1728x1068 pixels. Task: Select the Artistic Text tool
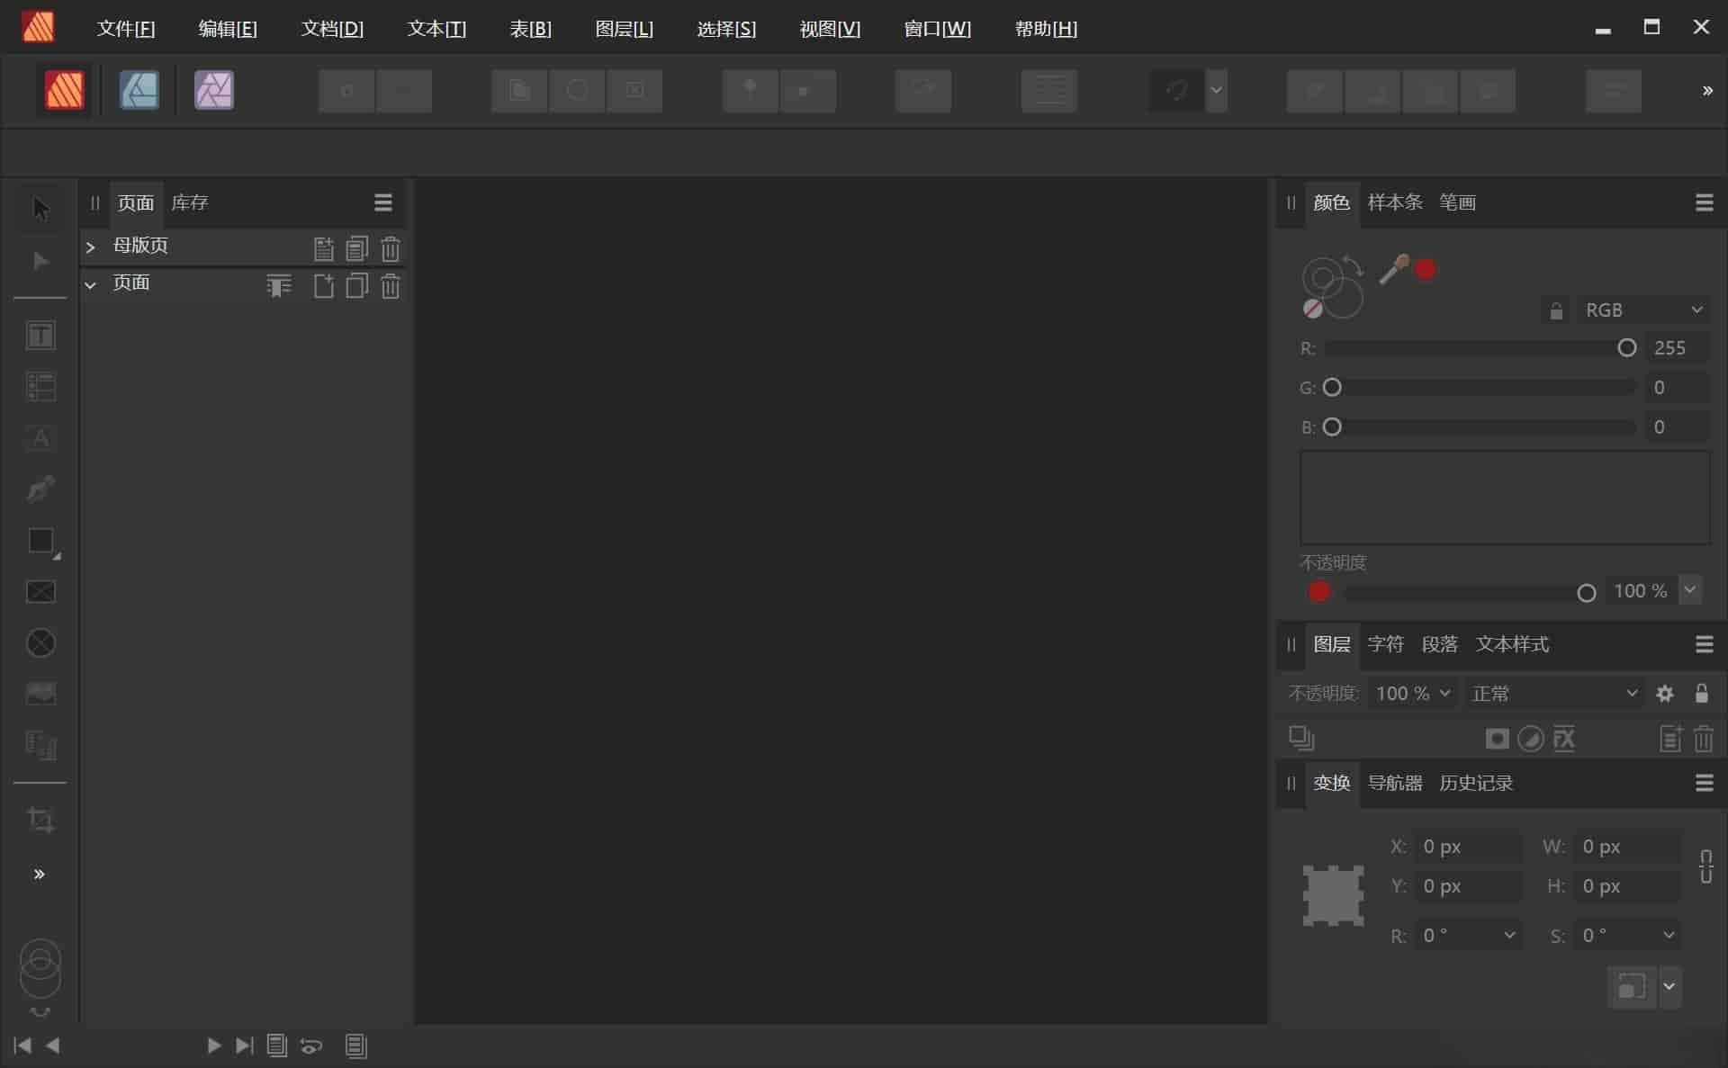click(x=40, y=438)
